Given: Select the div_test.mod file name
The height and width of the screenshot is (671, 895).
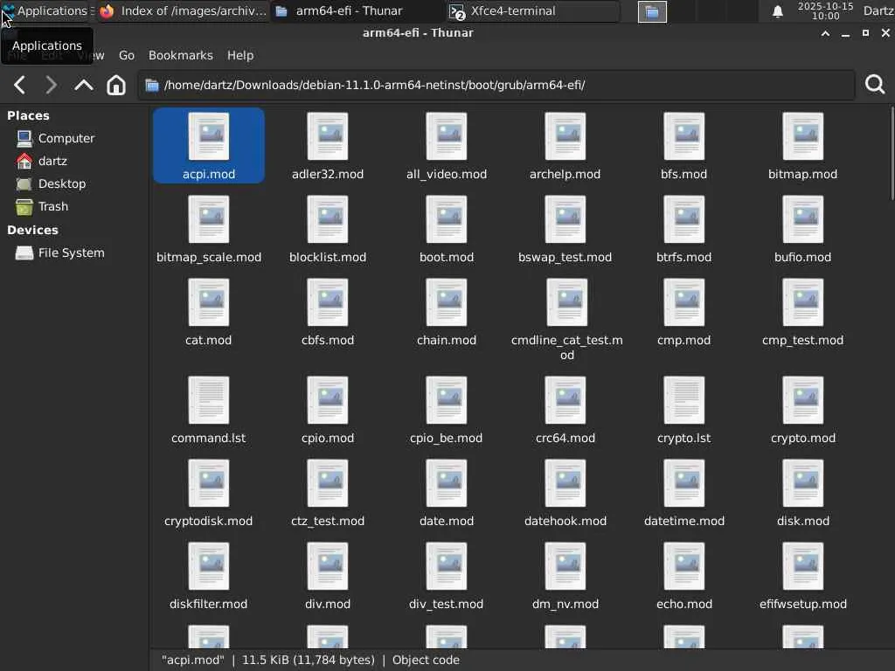Looking at the screenshot, I should pos(447,604).
